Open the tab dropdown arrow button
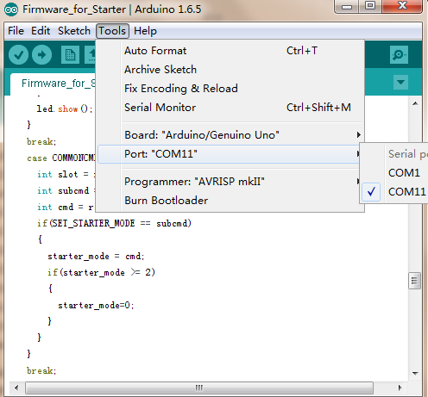This screenshot has width=428, height=397. (400, 83)
